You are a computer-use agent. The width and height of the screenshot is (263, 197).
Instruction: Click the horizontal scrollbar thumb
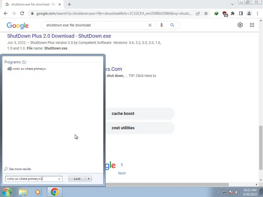167,185
